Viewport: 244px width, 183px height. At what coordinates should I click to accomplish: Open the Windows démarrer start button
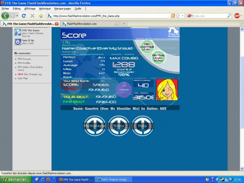pos(14,179)
